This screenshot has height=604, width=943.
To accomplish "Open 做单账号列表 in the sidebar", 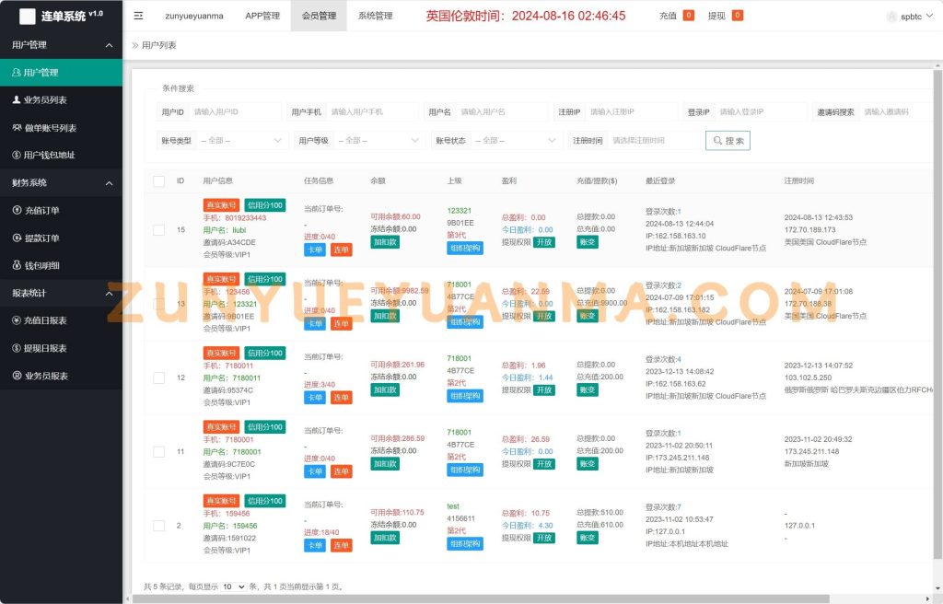I will coord(61,128).
